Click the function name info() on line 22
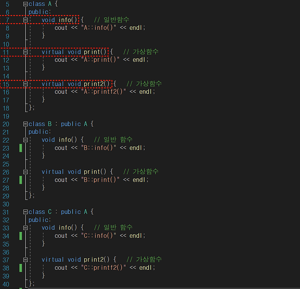The image size is (300, 289). 68,140
